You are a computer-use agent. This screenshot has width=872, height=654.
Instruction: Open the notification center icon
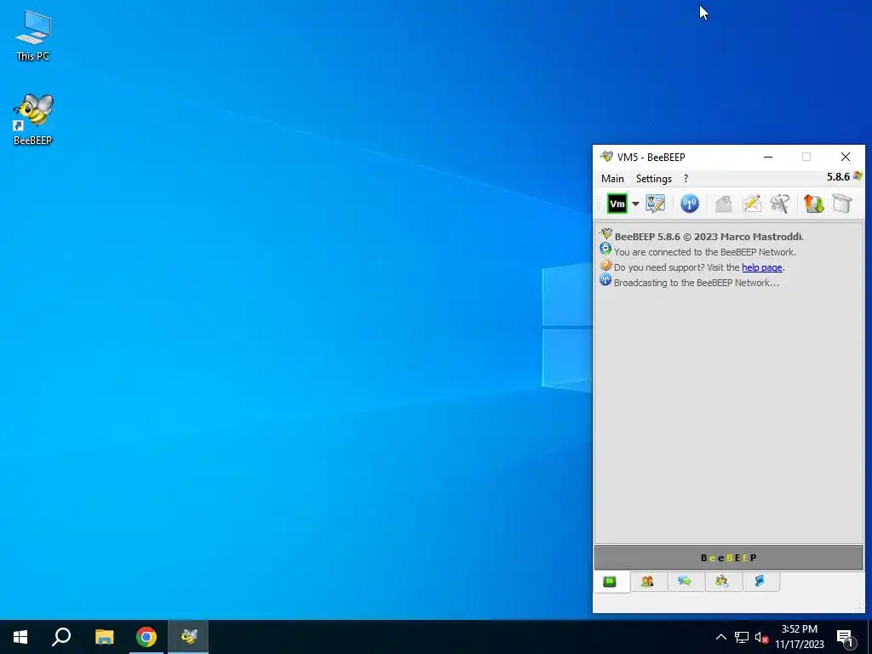point(845,637)
